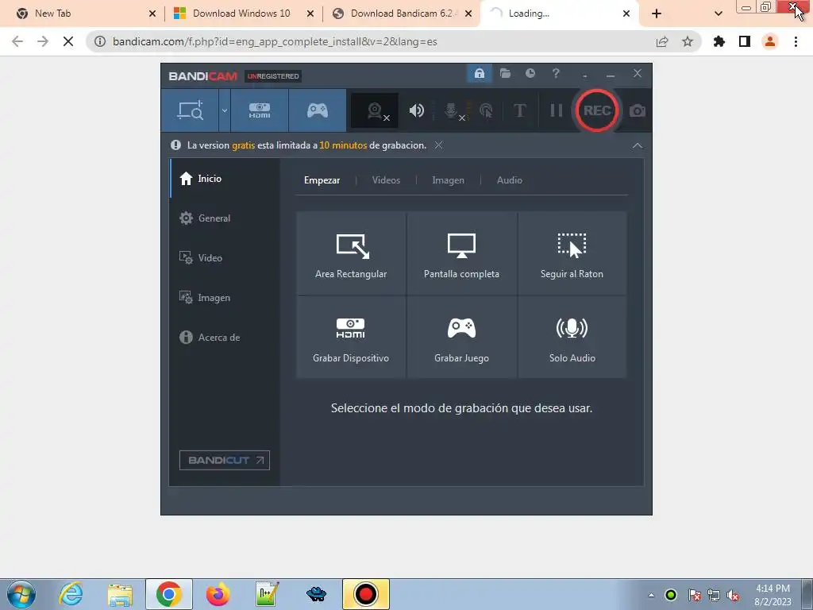The image size is (813, 610).
Task: Open the clock showing 4:14 PM
Action: [773, 595]
